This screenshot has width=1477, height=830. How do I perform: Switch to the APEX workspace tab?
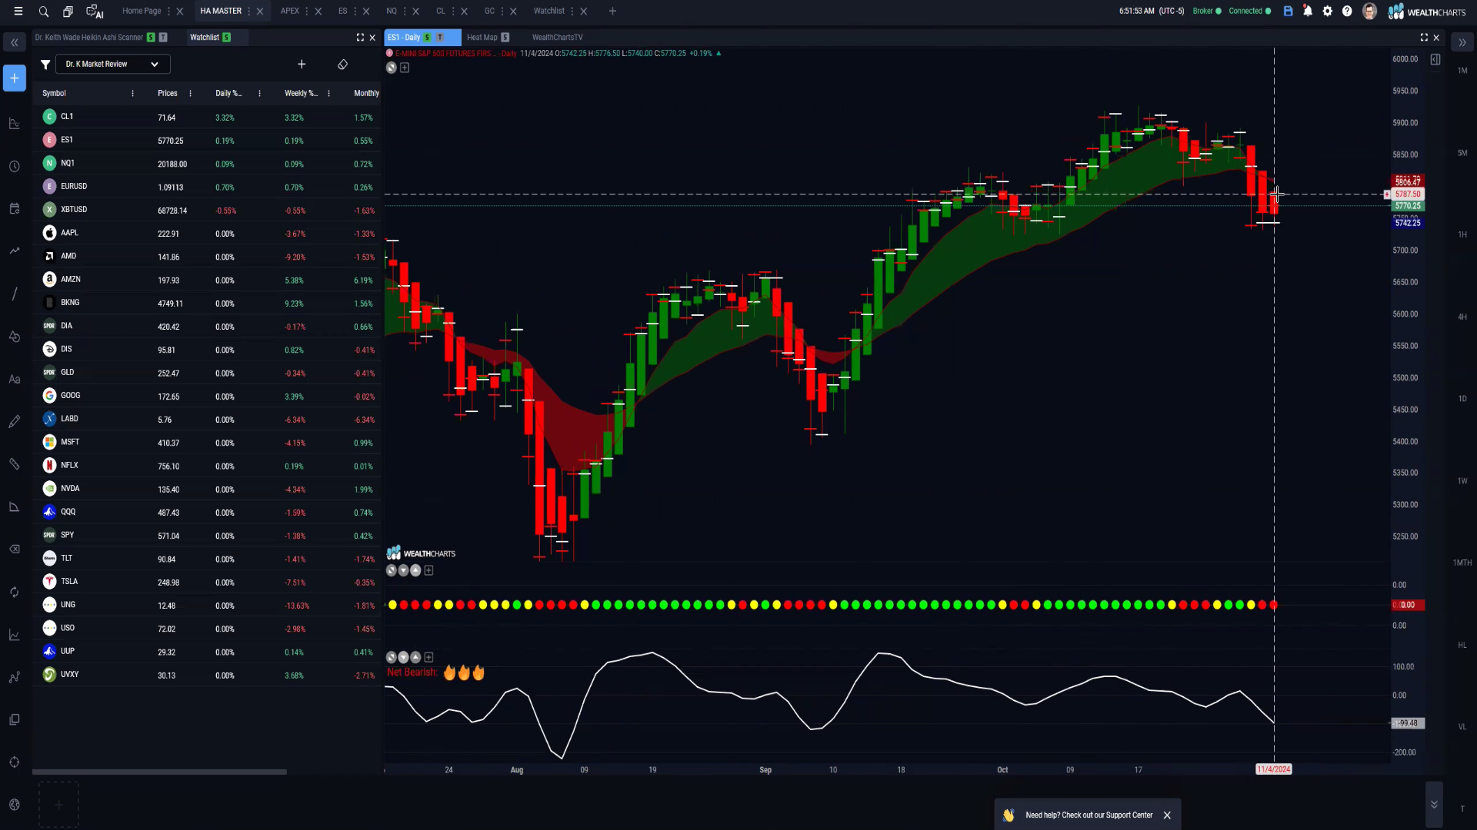290,12
